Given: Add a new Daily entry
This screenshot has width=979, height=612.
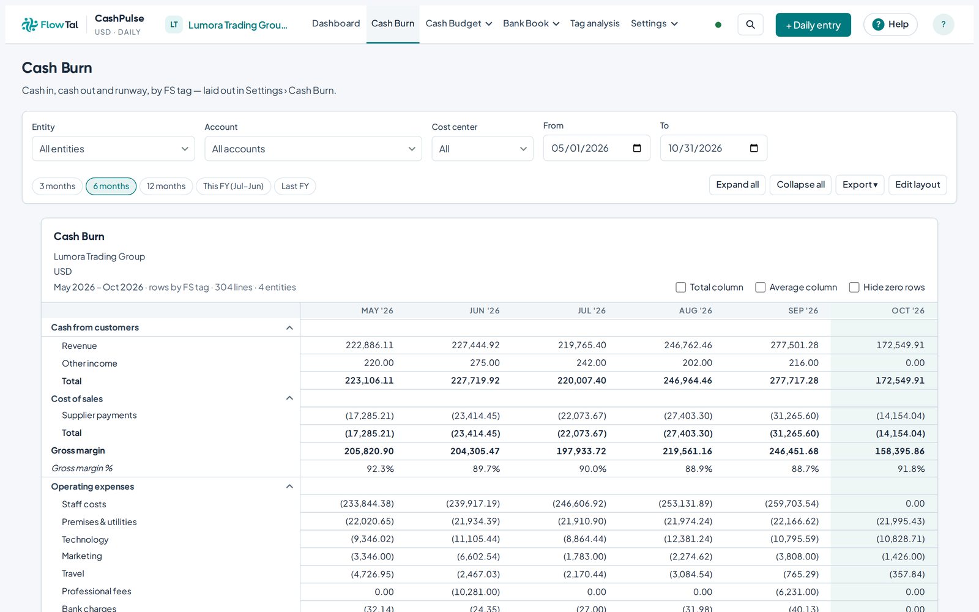Looking at the screenshot, I should [813, 25].
